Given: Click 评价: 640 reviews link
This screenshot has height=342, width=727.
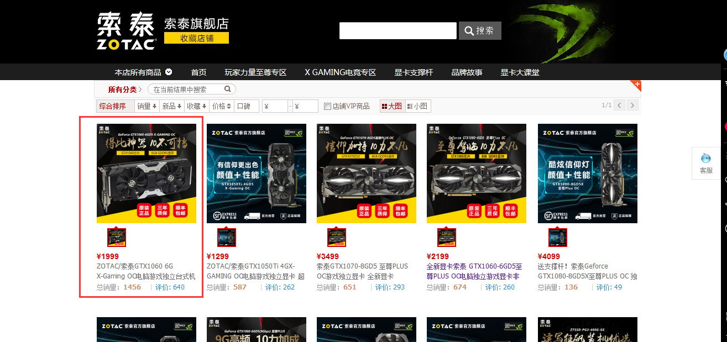Looking at the screenshot, I should (x=170, y=287).
